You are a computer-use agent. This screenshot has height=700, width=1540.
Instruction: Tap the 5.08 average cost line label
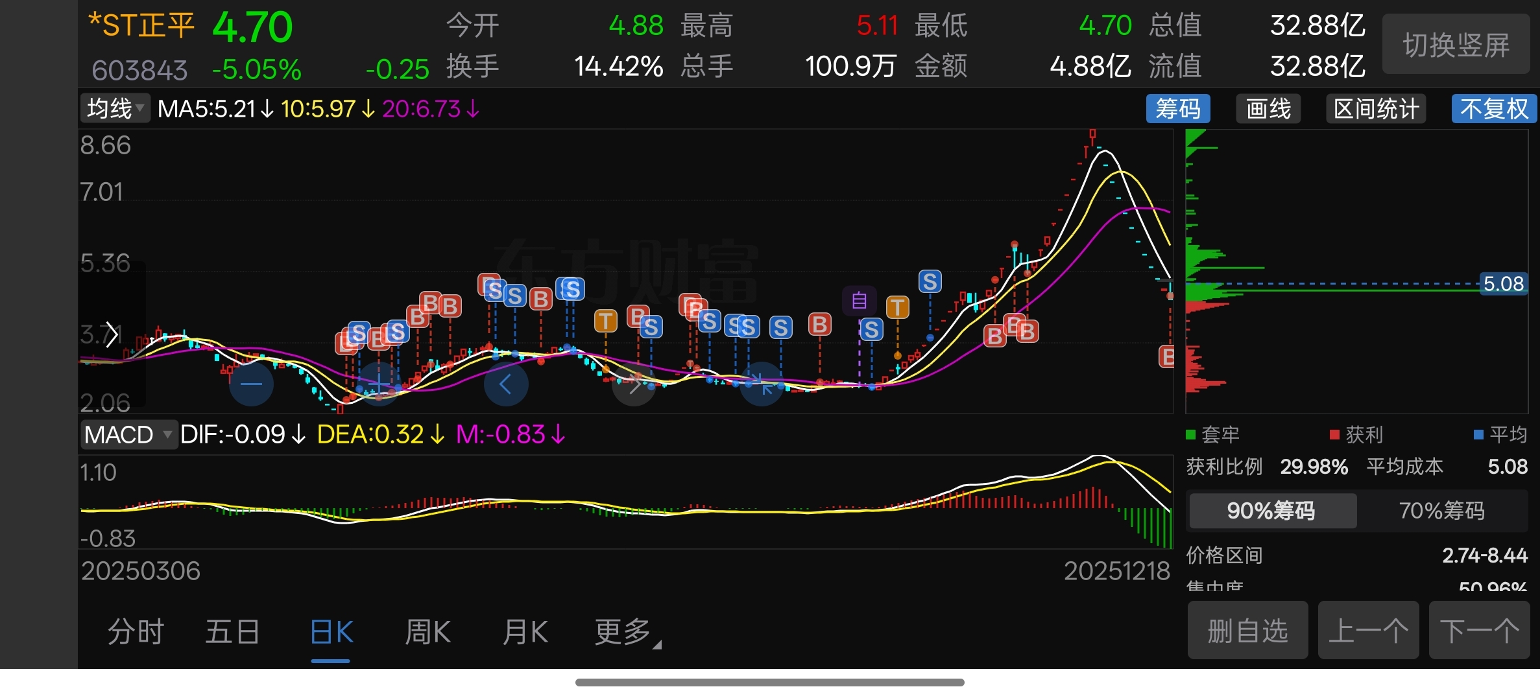(x=1503, y=284)
